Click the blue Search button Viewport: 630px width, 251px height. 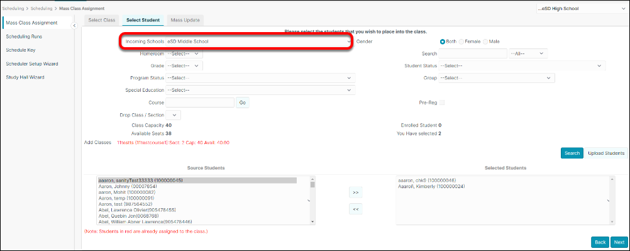point(572,153)
